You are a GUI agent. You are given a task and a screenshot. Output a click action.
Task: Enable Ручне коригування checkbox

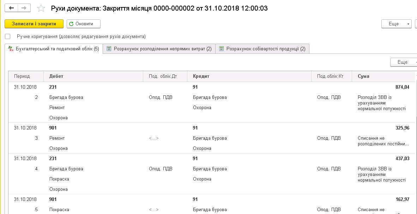click(8, 37)
